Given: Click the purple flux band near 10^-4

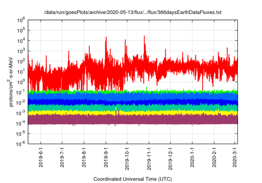Looking at the screenshot, I should pos(133,120).
